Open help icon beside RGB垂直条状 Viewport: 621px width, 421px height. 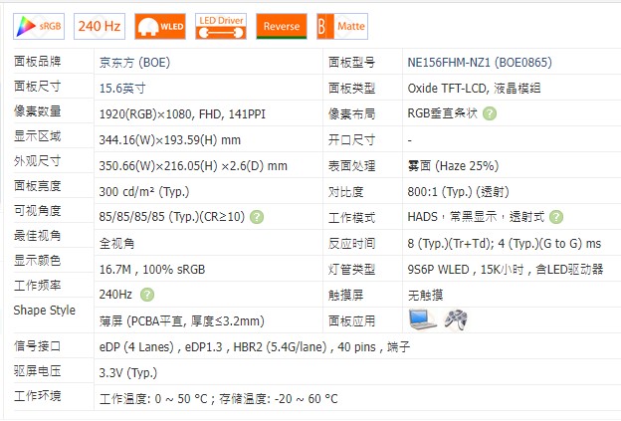click(490, 113)
